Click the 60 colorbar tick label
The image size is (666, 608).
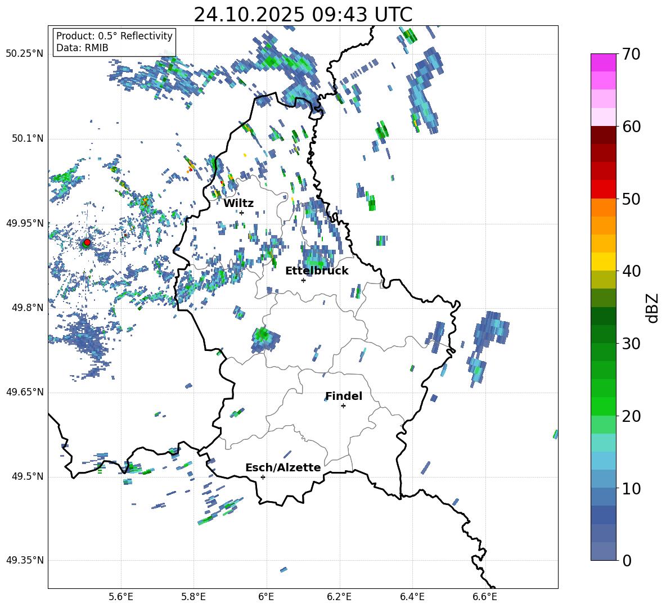coord(631,127)
